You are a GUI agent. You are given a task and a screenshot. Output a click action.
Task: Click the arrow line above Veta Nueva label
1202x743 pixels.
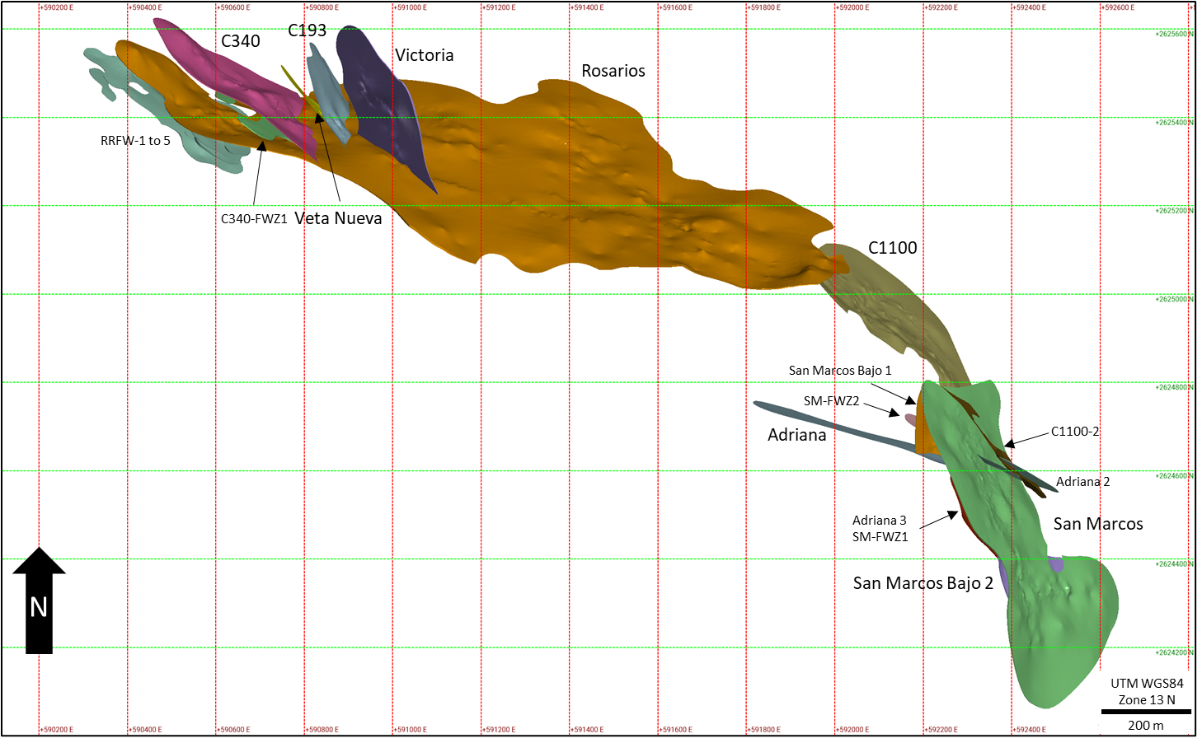click(x=329, y=158)
